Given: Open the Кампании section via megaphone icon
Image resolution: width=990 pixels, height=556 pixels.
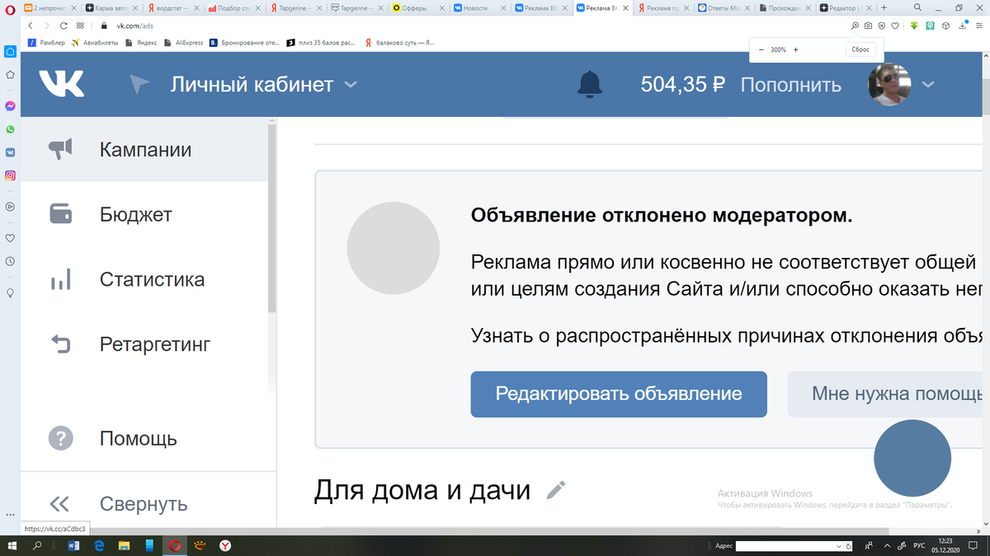Looking at the screenshot, I should coord(60,150).
